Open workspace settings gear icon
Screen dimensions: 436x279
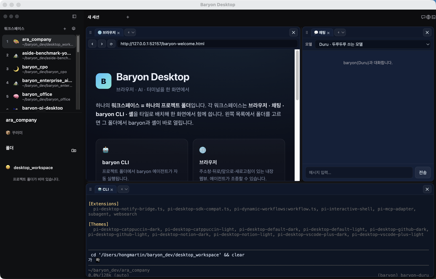pos(73,29)
